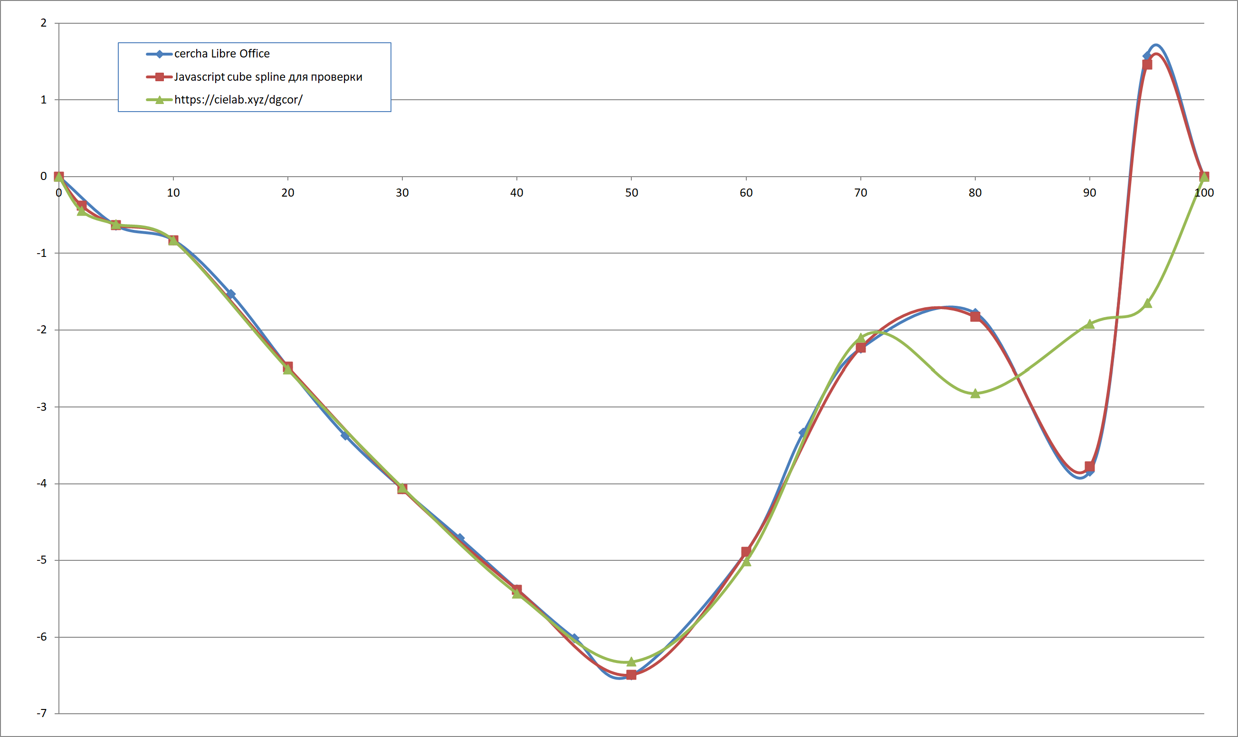Click the green triangle marker at x=60
1238x737 pixels.
tap(746, 561)
